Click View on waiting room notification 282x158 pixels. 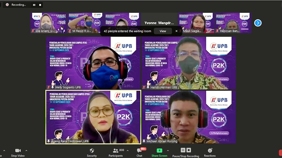[163, 31]
